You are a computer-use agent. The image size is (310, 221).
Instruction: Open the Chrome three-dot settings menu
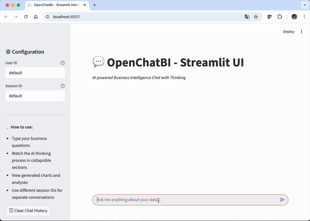coord(305,17)
